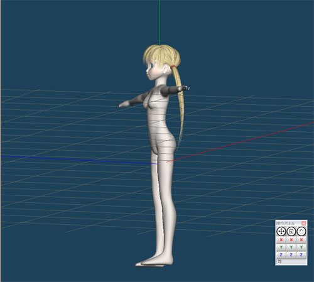Click the X button under move tool
This screenshot has width=314, height=282.
pyautogui.click(x=281, y=240)
